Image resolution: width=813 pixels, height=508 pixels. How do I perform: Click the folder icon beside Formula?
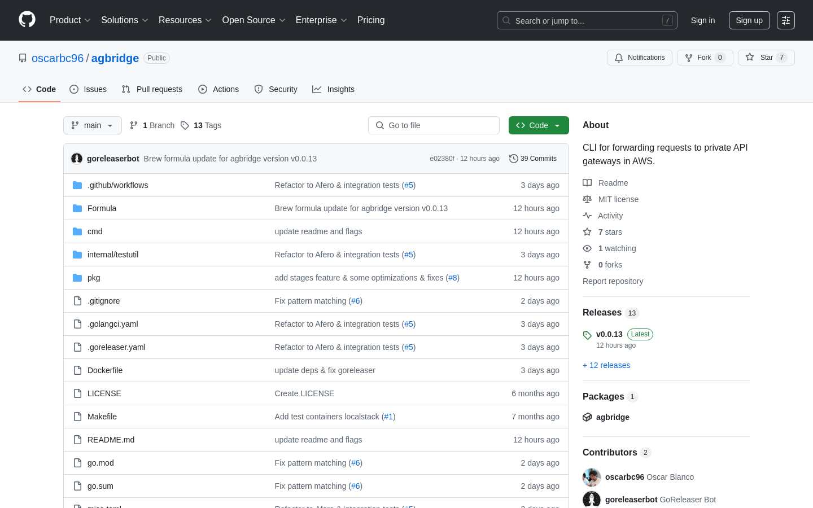coord(77,208)
